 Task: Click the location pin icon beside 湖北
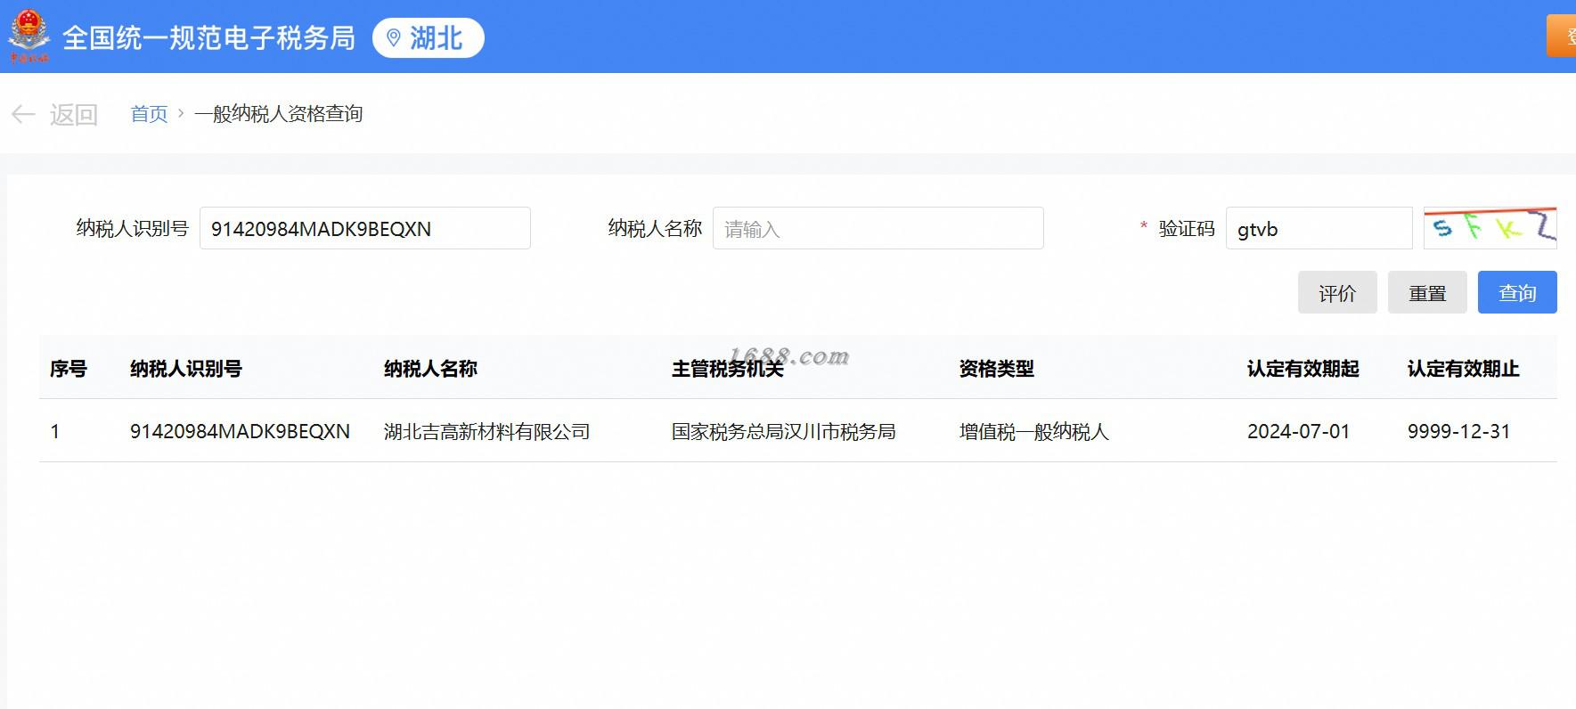[x=393, y=38]
